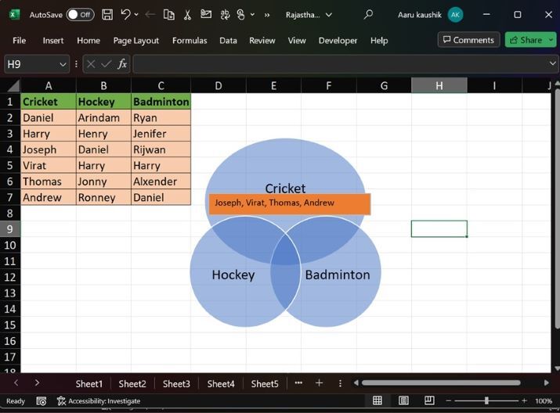Click the horizontal scrollbar thumb

pyautogui.click(x=441, y=382)
